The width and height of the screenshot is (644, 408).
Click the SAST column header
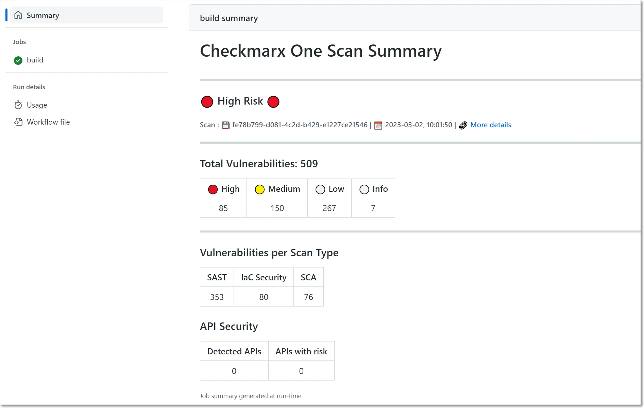pyautogui.click(x=217, y=277)
